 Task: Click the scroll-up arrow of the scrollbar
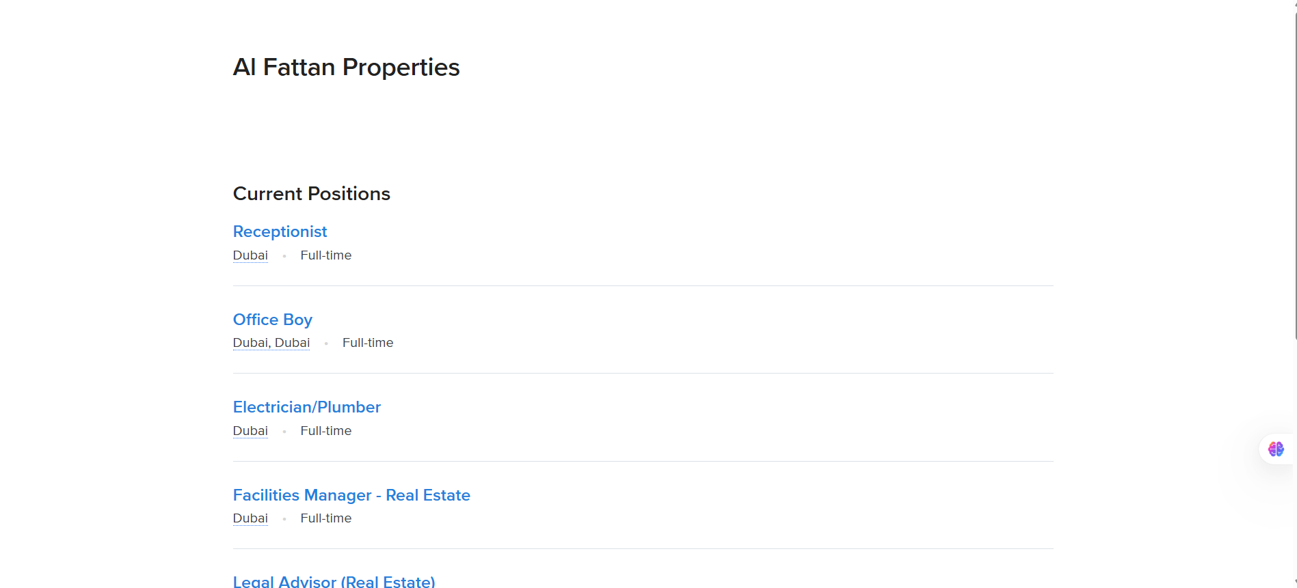pos(1295,3)
